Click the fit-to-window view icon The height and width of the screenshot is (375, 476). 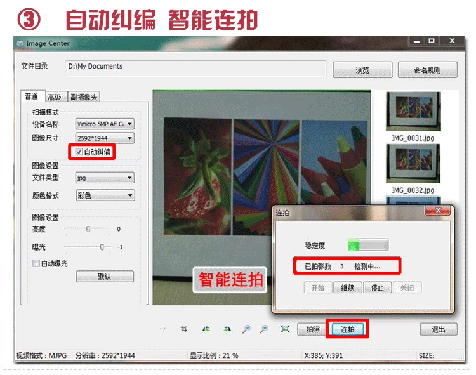coord(285,329)
